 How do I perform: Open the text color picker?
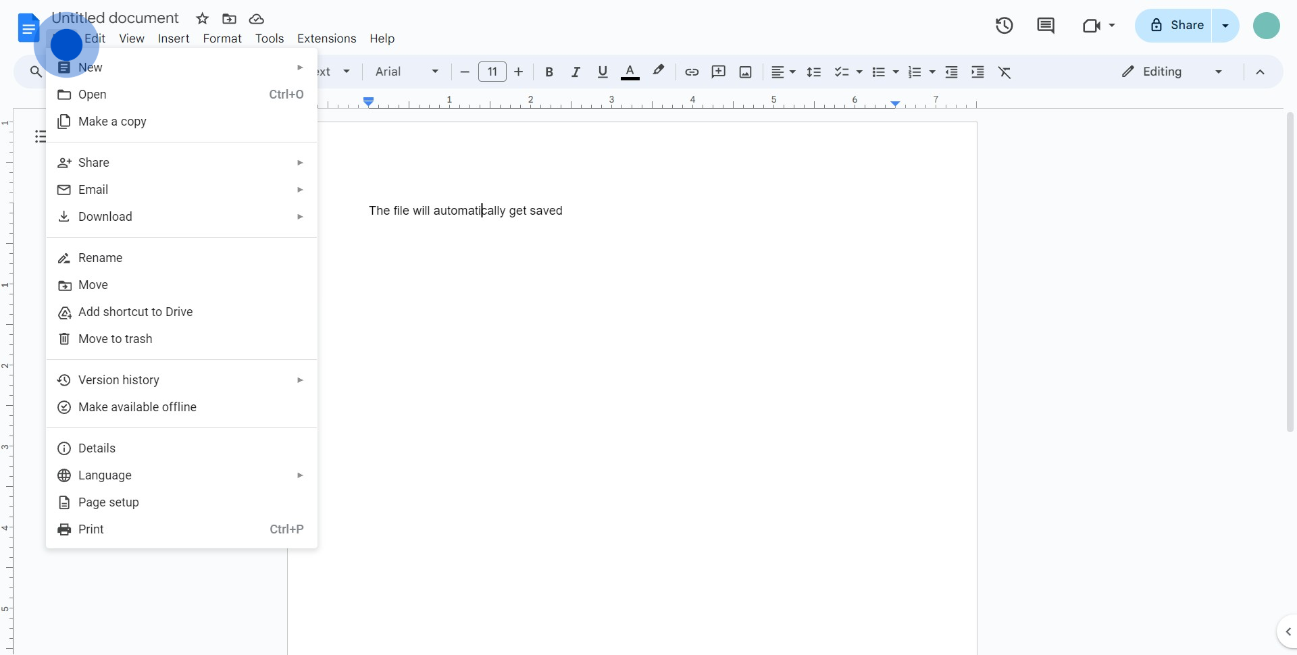630,72
